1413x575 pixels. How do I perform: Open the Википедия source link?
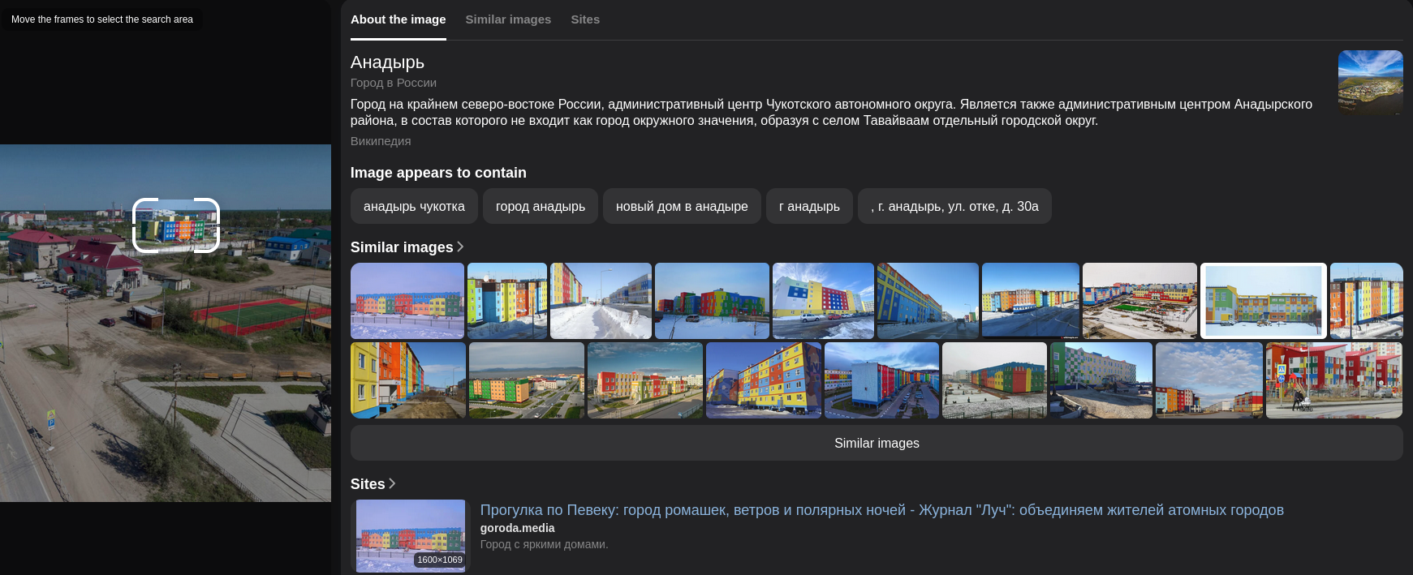(x=381, y=141)
